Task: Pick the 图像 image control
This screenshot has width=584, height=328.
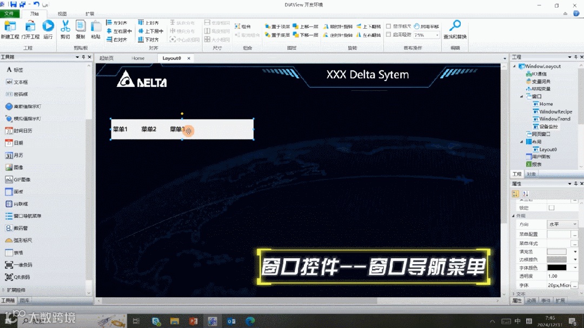Action: pos(14,167)
